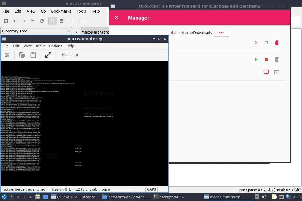302x201 pixels.
Task: Open the Bookmarks menu
Action: pyautogui.click(x=61, y=11)
